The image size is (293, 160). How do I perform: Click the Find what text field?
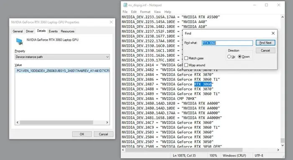[227, 43]
